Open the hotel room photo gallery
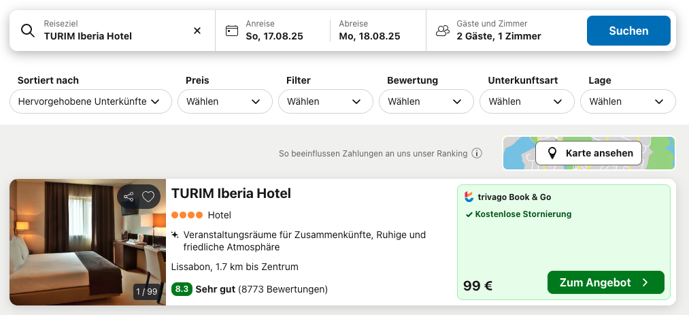 coord(88,242)
